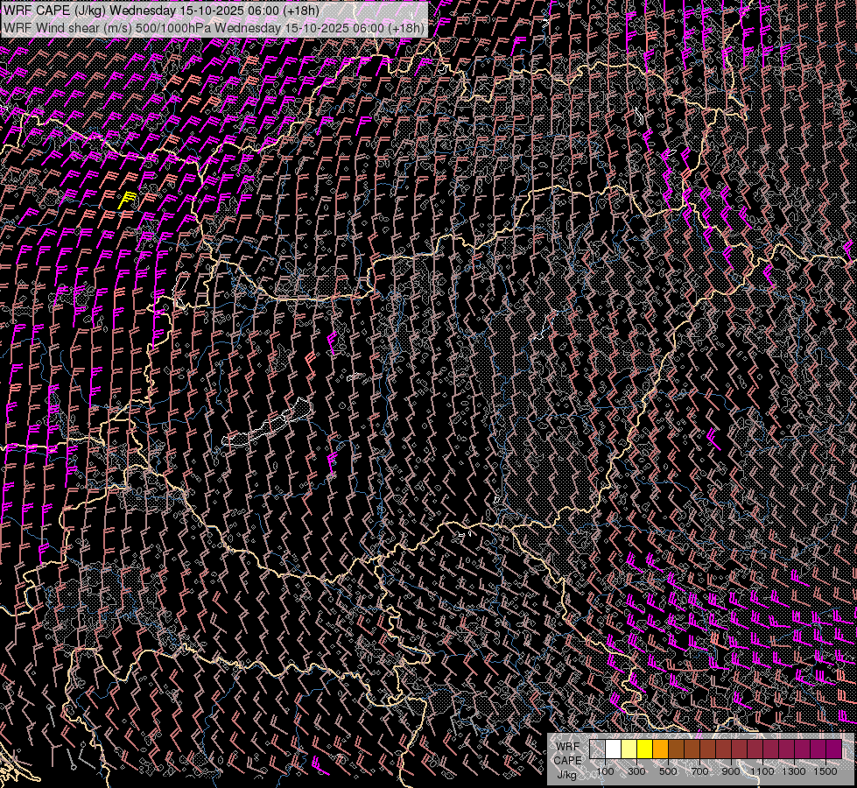Click the WRF CAPE (J/kg) title line
857x788 pixels.
tap(162, 11)
